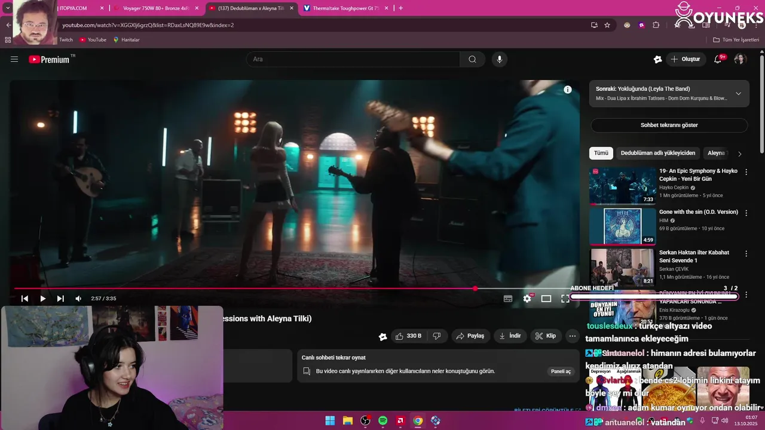Open the more actions three-dot menu under video
The height and width of the screenshot is (430, 765).
pyautogui.click(x=573, y=336)
